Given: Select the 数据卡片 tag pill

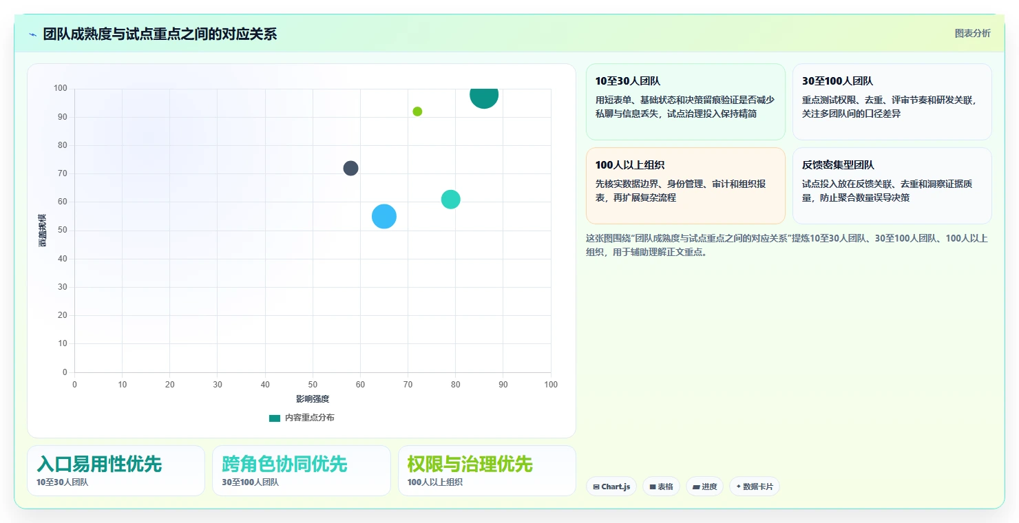Looking at the screenshot, I should coord(754,487).
